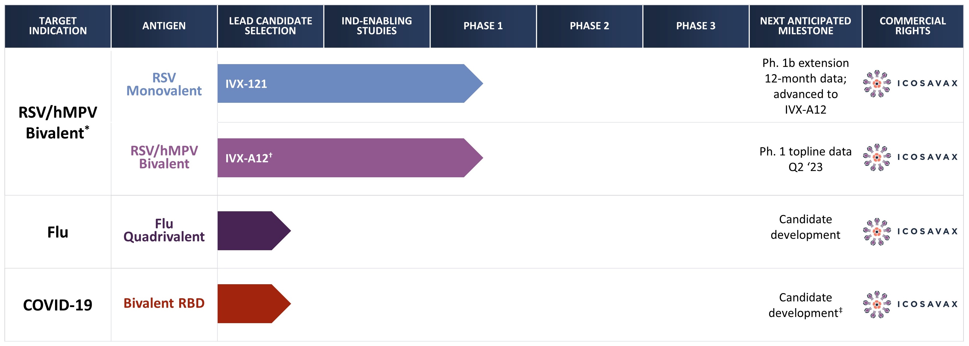
Task: Click the Bivalent RBD antigen label
Action: [x=164, y=303]
